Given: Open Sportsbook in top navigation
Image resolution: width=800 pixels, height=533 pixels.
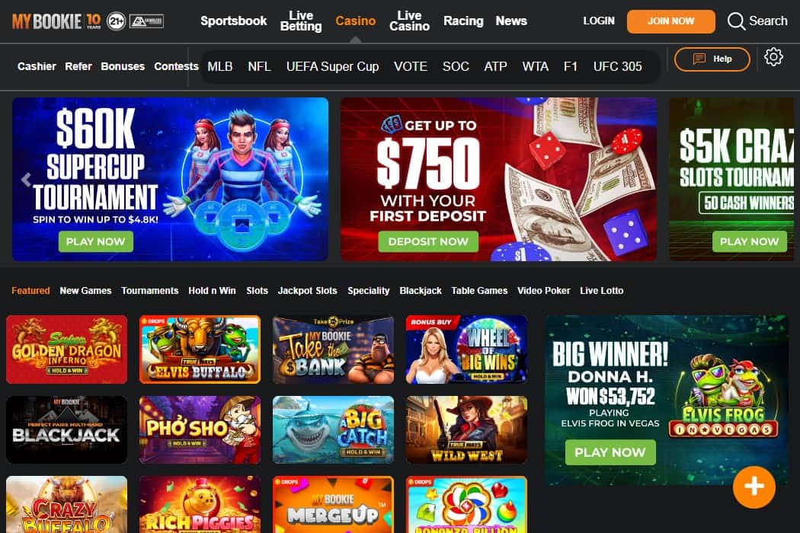Looking at the screenshot, I should 234,21.
